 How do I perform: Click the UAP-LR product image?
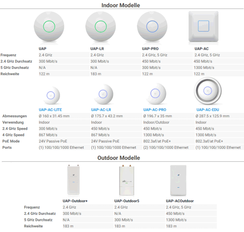click(x=100, y=27)
